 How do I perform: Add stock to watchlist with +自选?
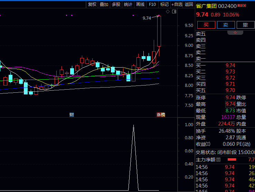click(177, 4)
